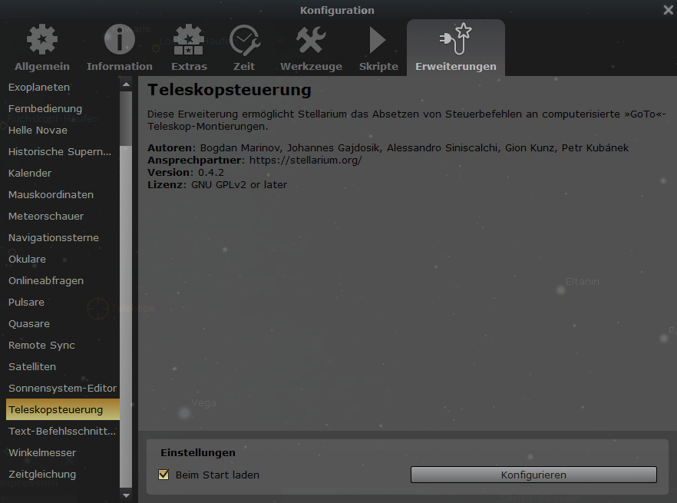Select Onlineabfragen plugin
Screen dimensions: 677x503
[63, 281]
